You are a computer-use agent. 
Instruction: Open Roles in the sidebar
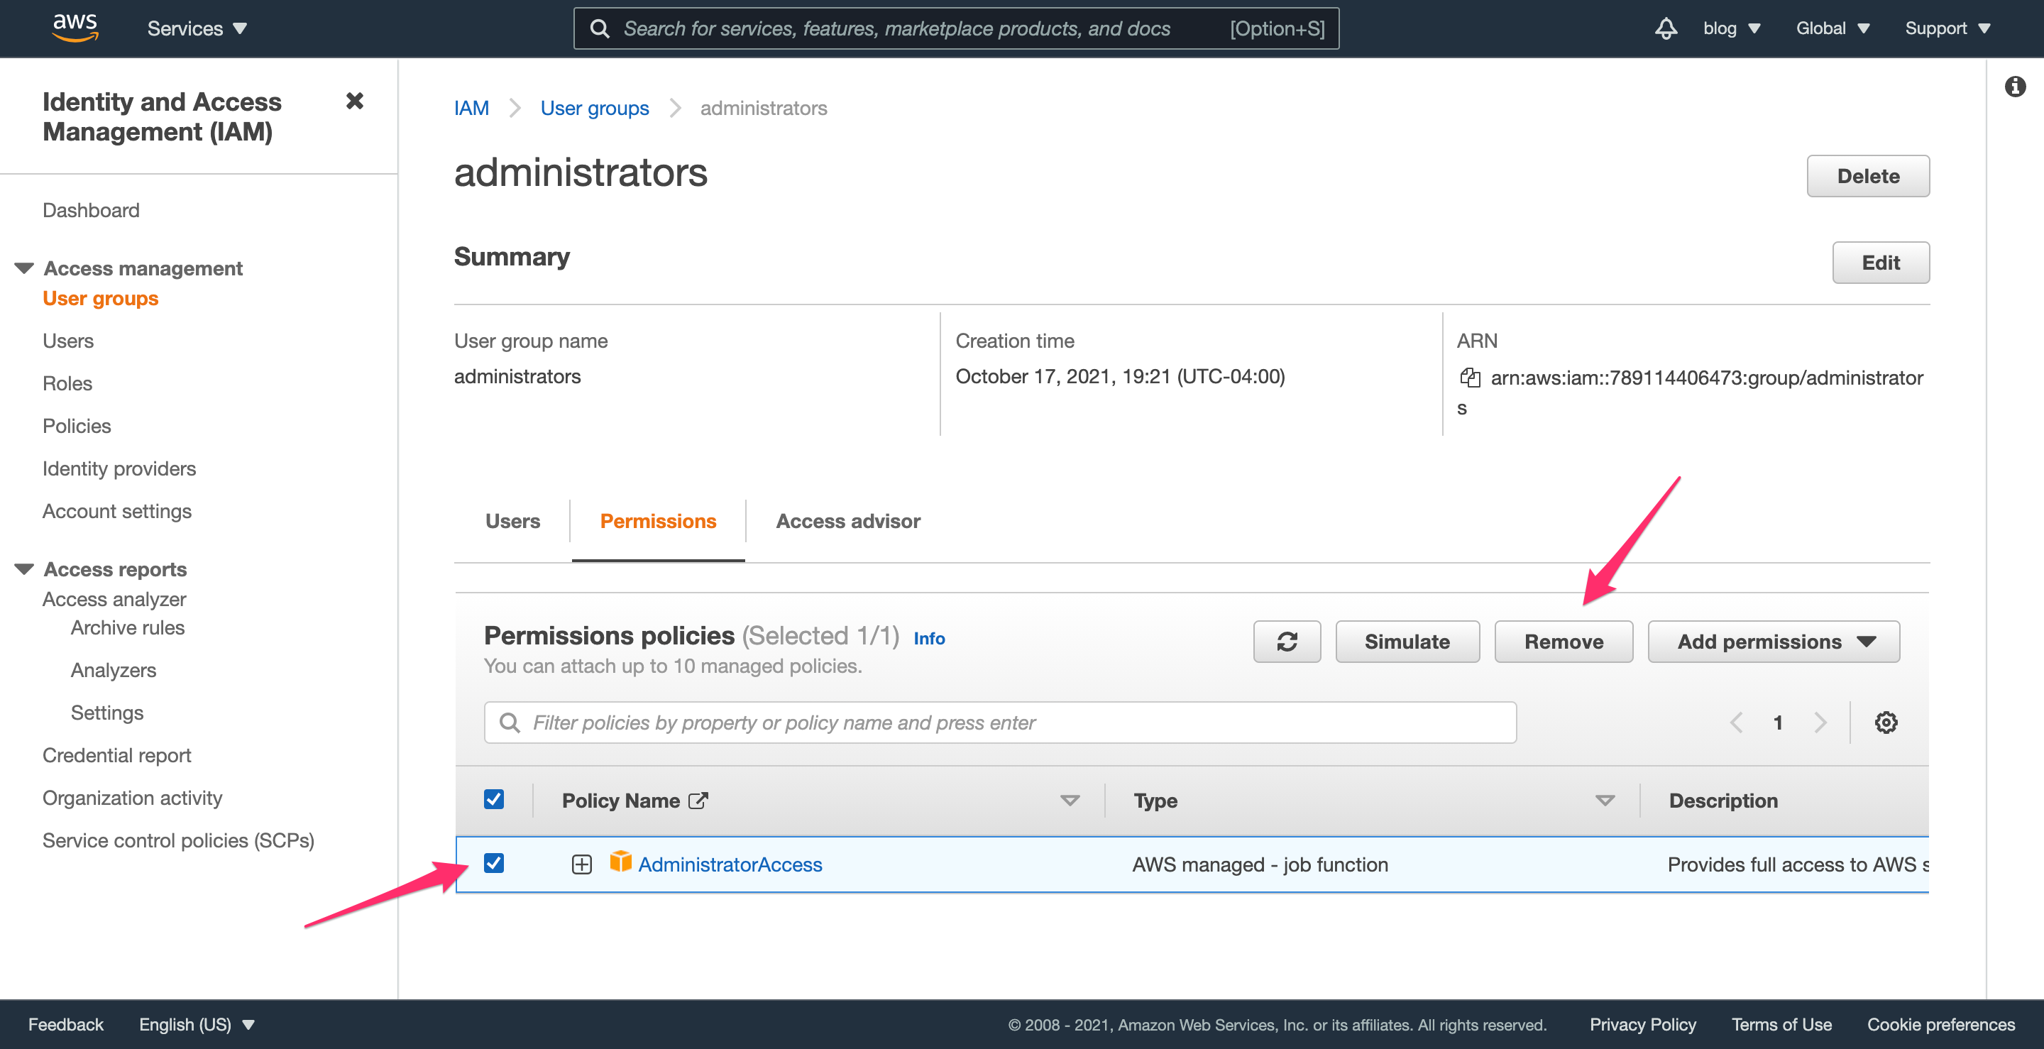67,384
